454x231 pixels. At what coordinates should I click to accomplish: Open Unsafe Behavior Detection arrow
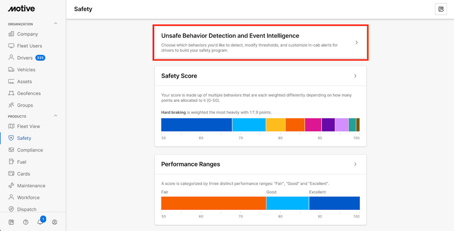pos(357,42)
